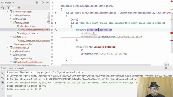Hide the Solution explorer panel
This screenshot has width=173, height=97.
coord(48,2)
